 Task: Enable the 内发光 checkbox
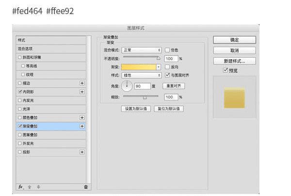20,100
